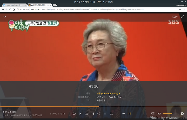Change subtitle setting 사용 안 함

[x=101, y=100]
